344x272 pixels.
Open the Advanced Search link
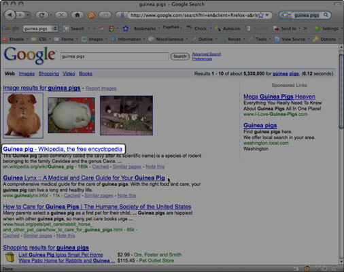coord(207,54)
